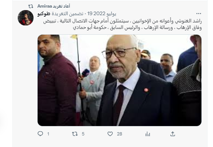The image size is (213, 147).
Task: Open tweet analytics bar chart icon
Action: click(x=148, y=134)
